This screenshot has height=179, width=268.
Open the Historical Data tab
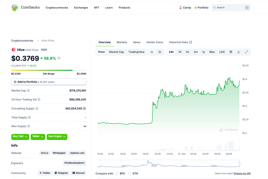pos(180,42)
